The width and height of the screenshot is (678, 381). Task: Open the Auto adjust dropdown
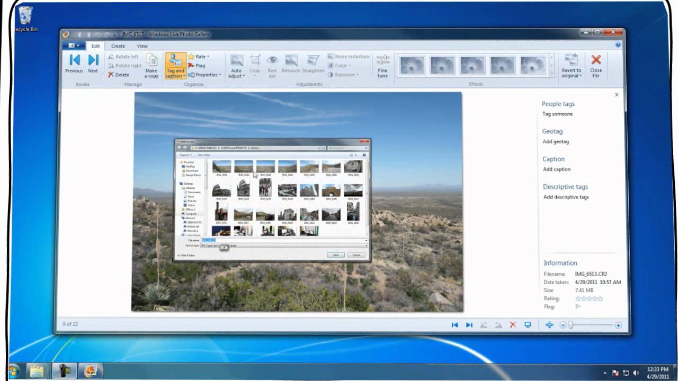pyautogui.click(x=237, y=66)
